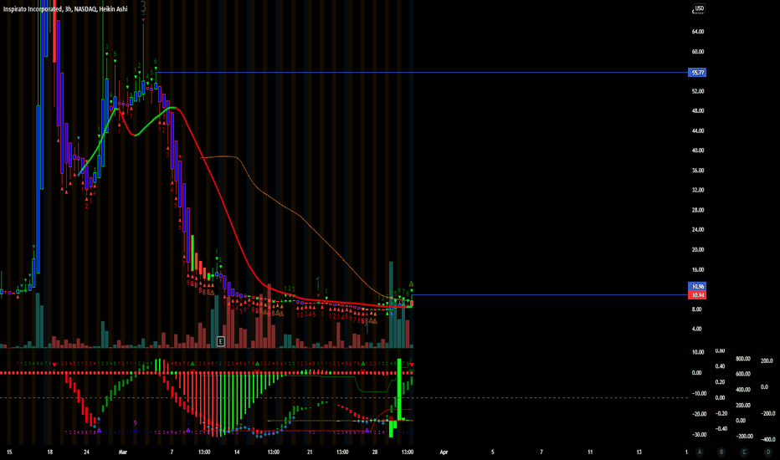This screenshot has width=780, height=460.
Task: Click the '21' date on time axis
Action: point(310,452)
